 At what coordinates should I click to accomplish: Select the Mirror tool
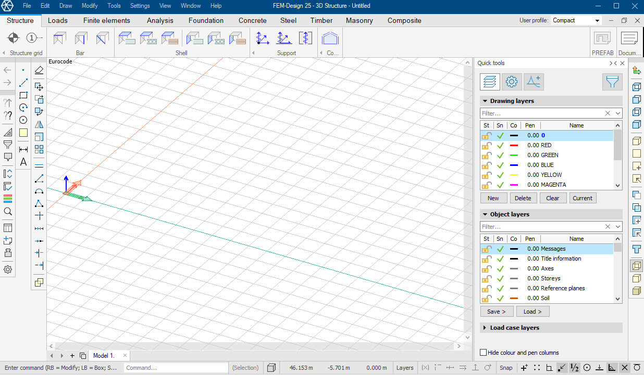point(39,124)
